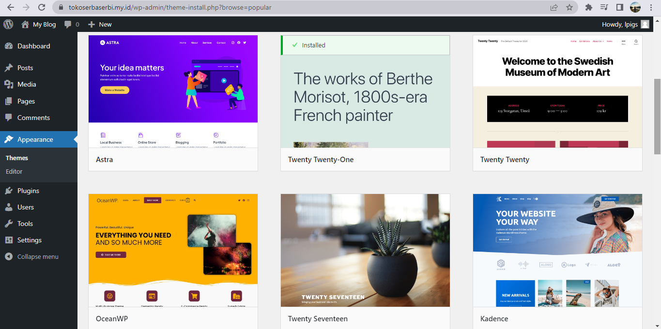Click the Twenty Twenty theme name label
661x329 pixels.
[x=505, y=160]
